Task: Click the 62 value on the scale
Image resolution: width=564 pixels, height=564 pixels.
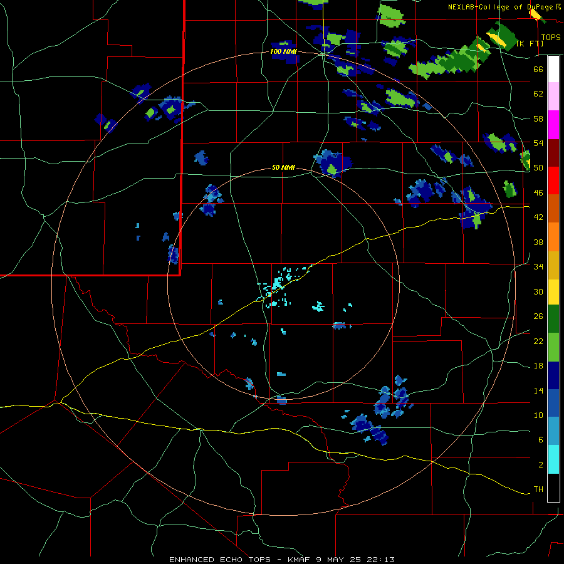Action: pyautogui.click(x=538, y=94)
